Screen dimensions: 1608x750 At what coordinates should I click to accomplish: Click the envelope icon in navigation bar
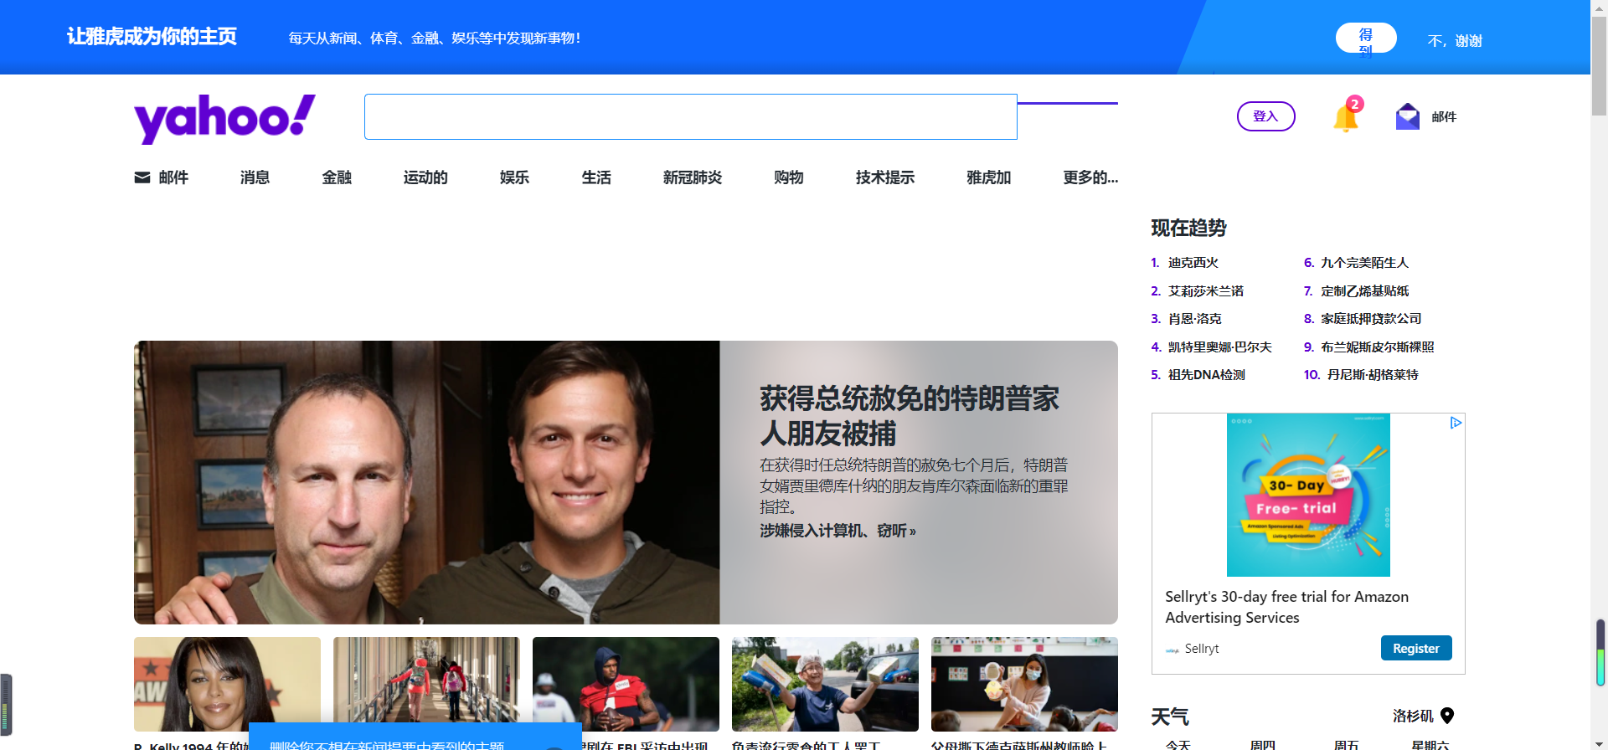142,177
